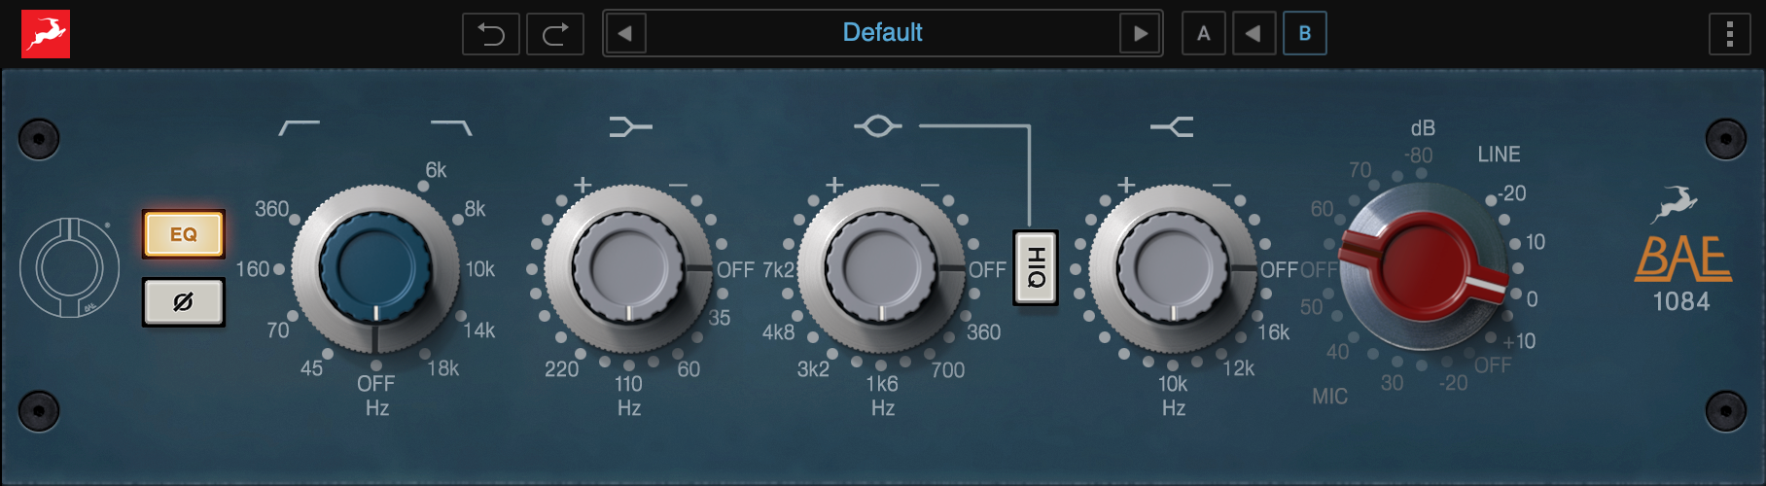Click the undo arrow button
Image resolution: width=1766 pixels, height=486 pixels.
coord(491,34)
